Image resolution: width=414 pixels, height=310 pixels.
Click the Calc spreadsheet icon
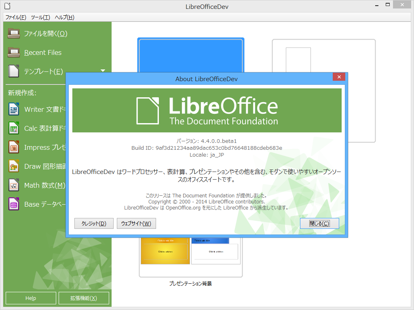click(x=14, y=128)
